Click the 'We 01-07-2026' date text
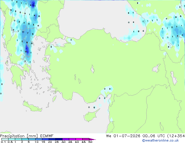 click(123, 136)
